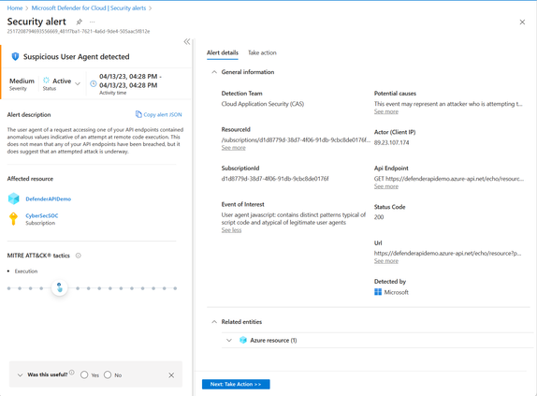
Task: Switch to the Alert details tab
Action: coord(223,52)
